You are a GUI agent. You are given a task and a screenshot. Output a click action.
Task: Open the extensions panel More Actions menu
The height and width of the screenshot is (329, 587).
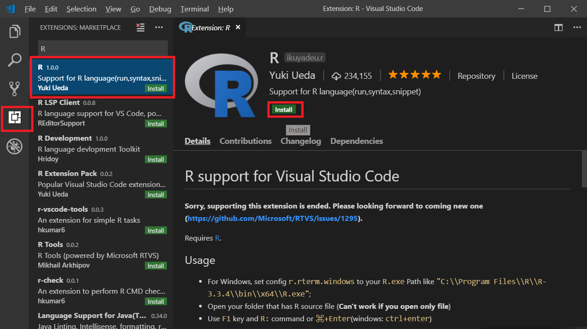coord(159,27)
